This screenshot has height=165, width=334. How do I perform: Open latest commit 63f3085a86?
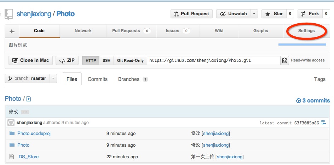(x=306, y=123)
